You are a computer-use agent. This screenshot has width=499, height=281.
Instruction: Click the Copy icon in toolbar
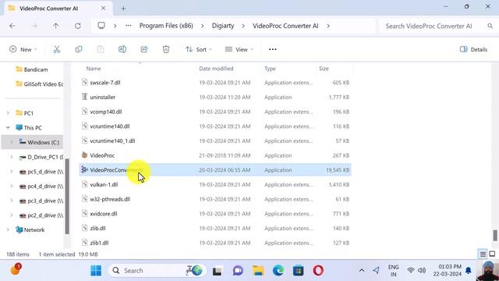(x=79, y=49)
